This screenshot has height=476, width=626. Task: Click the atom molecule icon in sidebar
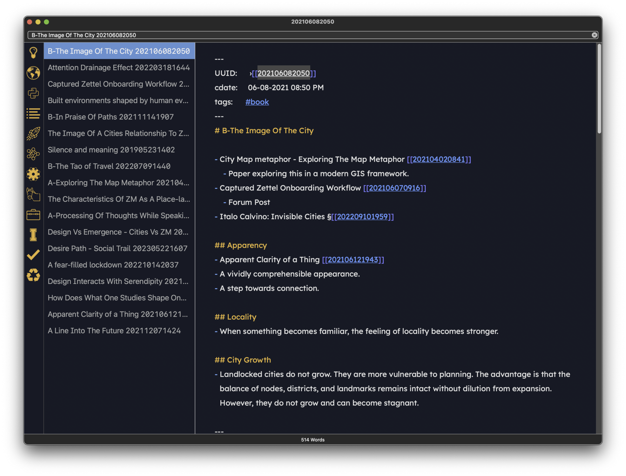[x=33, y=154]
